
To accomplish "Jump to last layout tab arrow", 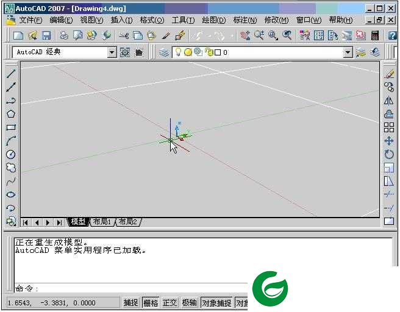I will coord(59,222).
